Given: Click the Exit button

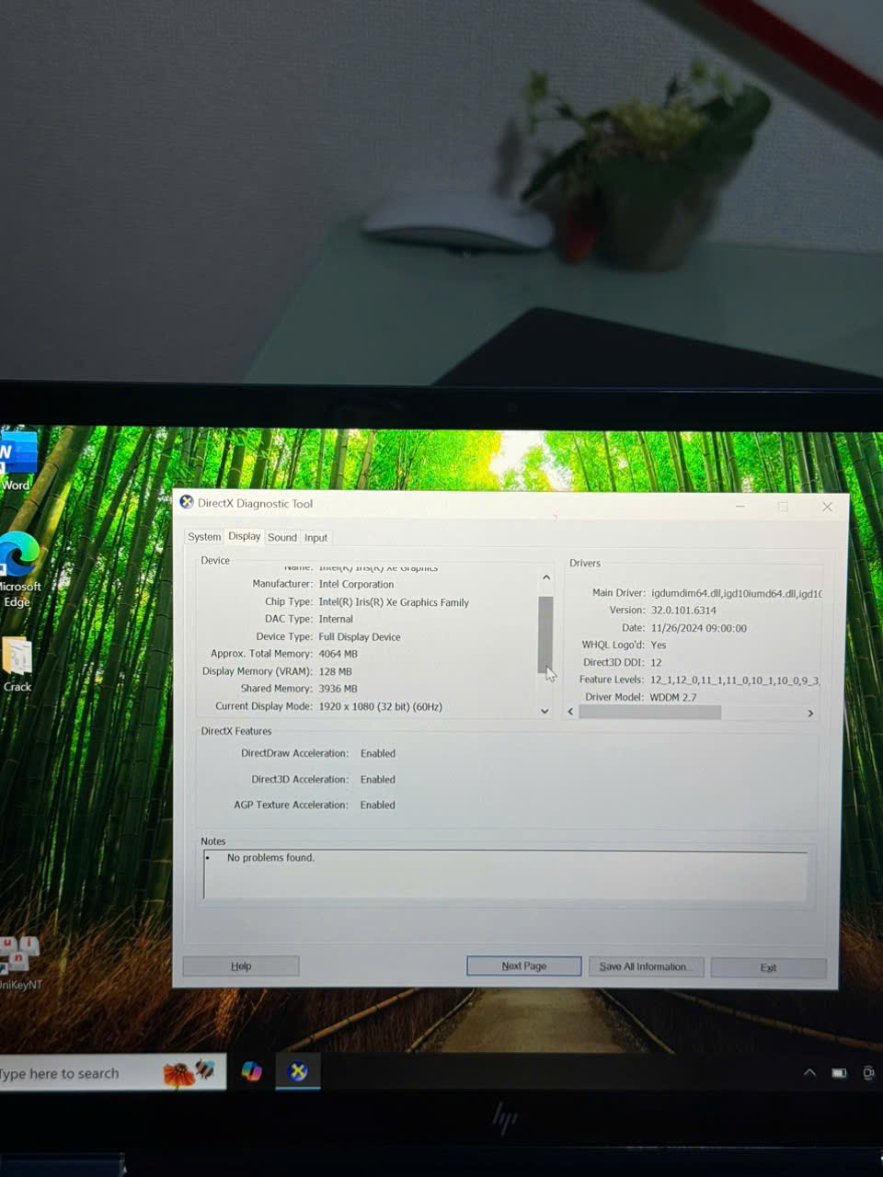Looking at the screenshot, I should click(x=768, y=967).
